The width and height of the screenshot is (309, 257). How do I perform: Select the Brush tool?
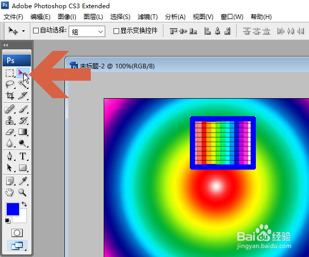click(23, 109)
